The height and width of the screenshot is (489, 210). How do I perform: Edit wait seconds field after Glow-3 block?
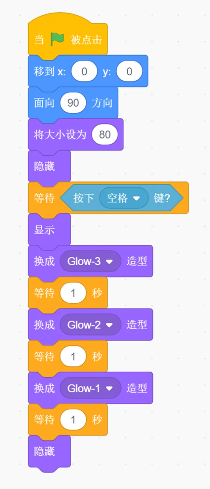pyautogui.click(x=73, y=293)
